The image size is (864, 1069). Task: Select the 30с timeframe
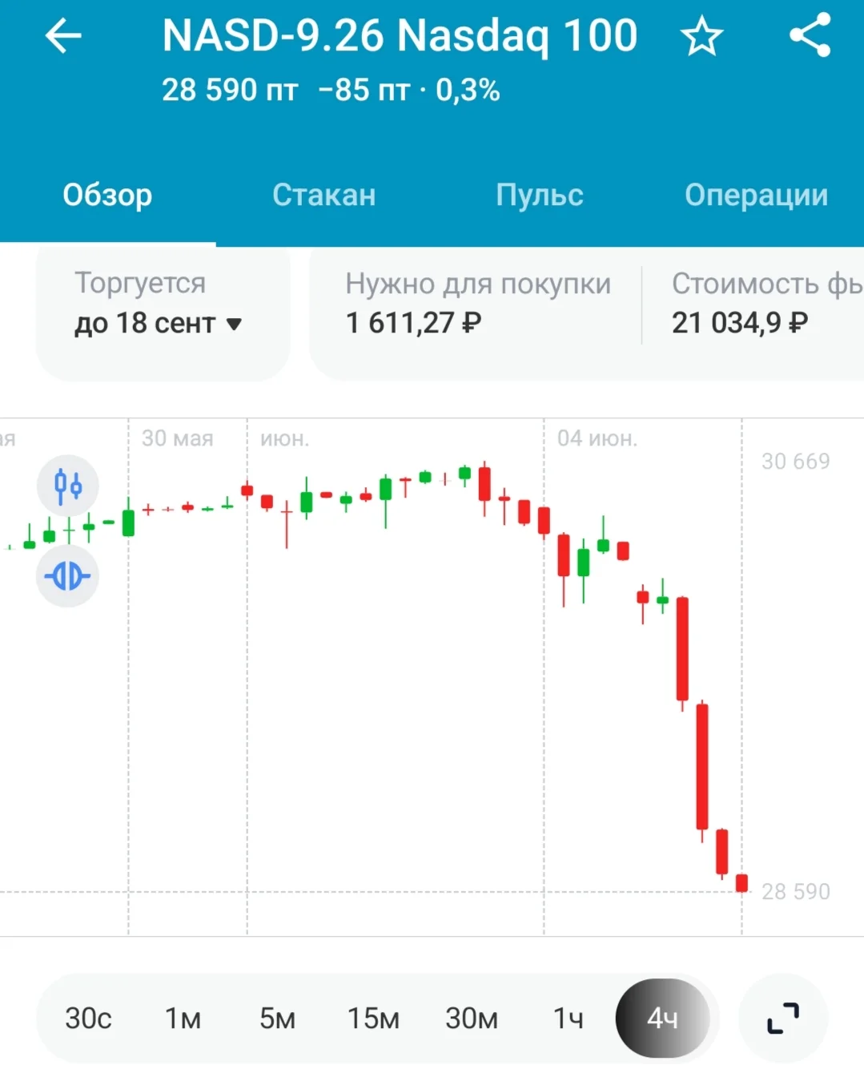coord(88,1019)
